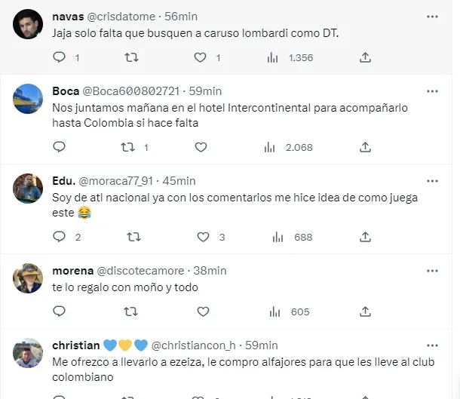The image size is (460, 399).
Task: Reply to Boca's hotel Intercontinental tweet
Action: (x=60, y=147)
